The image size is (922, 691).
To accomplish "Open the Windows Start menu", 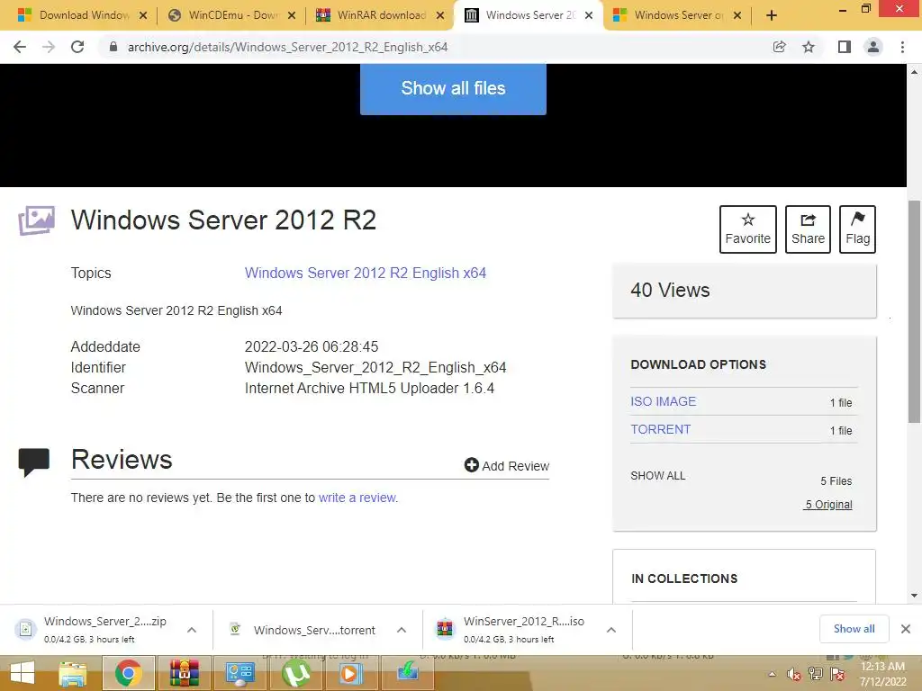I will (x=23, y=673).
